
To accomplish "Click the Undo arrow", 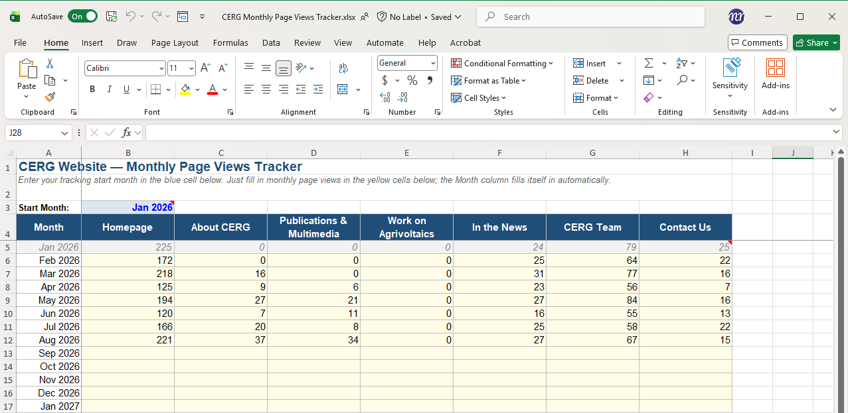I will point(131,17).
